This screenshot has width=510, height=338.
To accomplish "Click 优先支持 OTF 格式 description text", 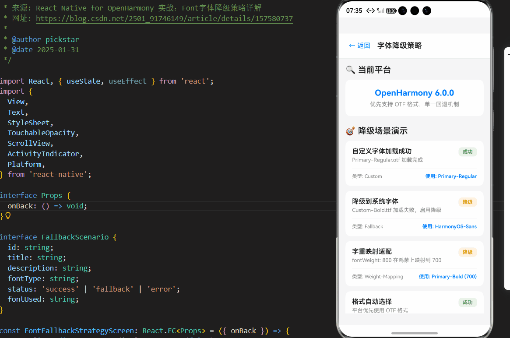I will [415, 104].
